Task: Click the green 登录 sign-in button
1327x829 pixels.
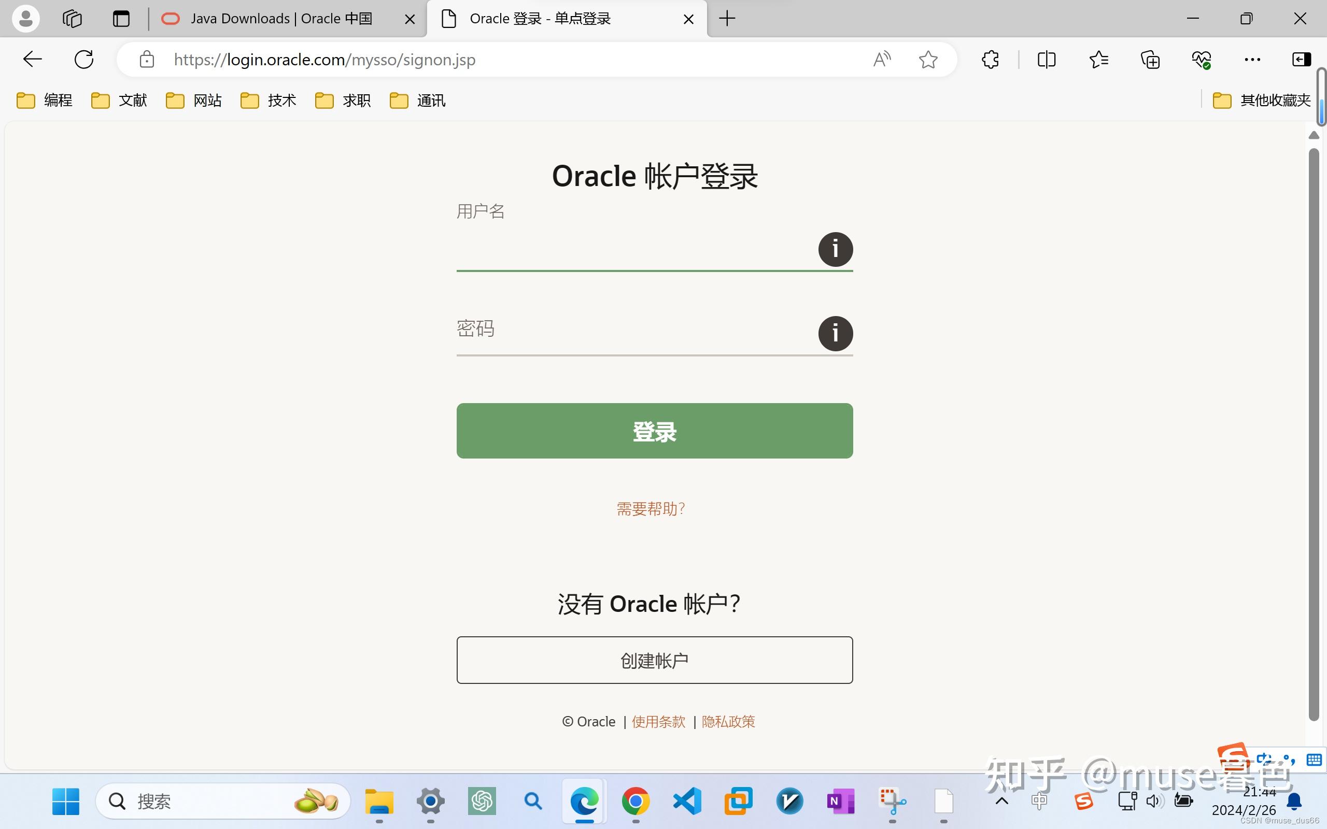Action: (654, 431)
